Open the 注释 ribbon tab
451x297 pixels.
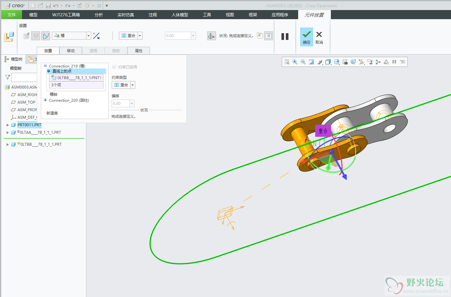pyautogui.click(x=153, y=15)
